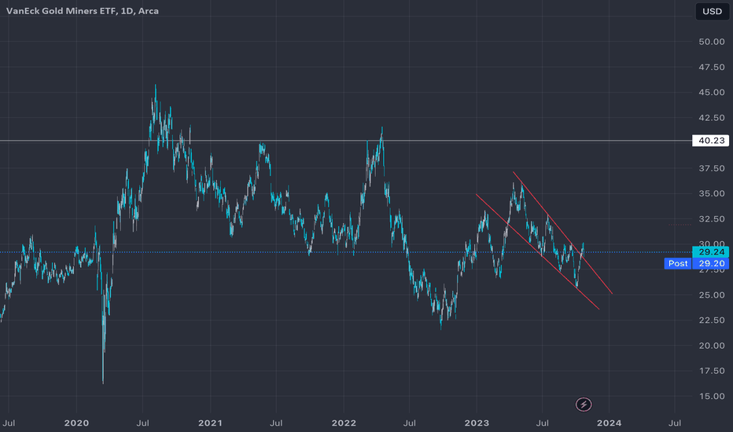The height and width of the screenshot is (432, 733).
Task: Click the 17.50 price axis label
Action: (x=712, y=371)
